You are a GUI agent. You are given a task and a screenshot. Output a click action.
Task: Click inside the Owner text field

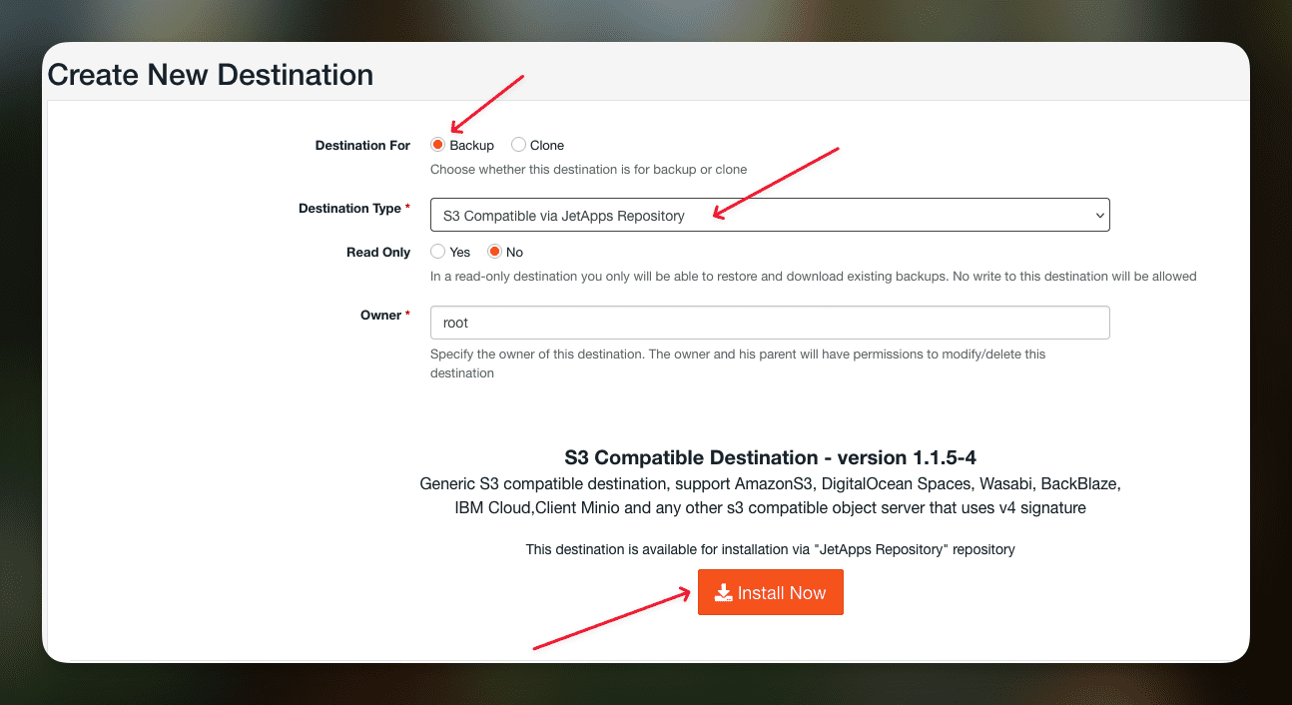[769, 322]
